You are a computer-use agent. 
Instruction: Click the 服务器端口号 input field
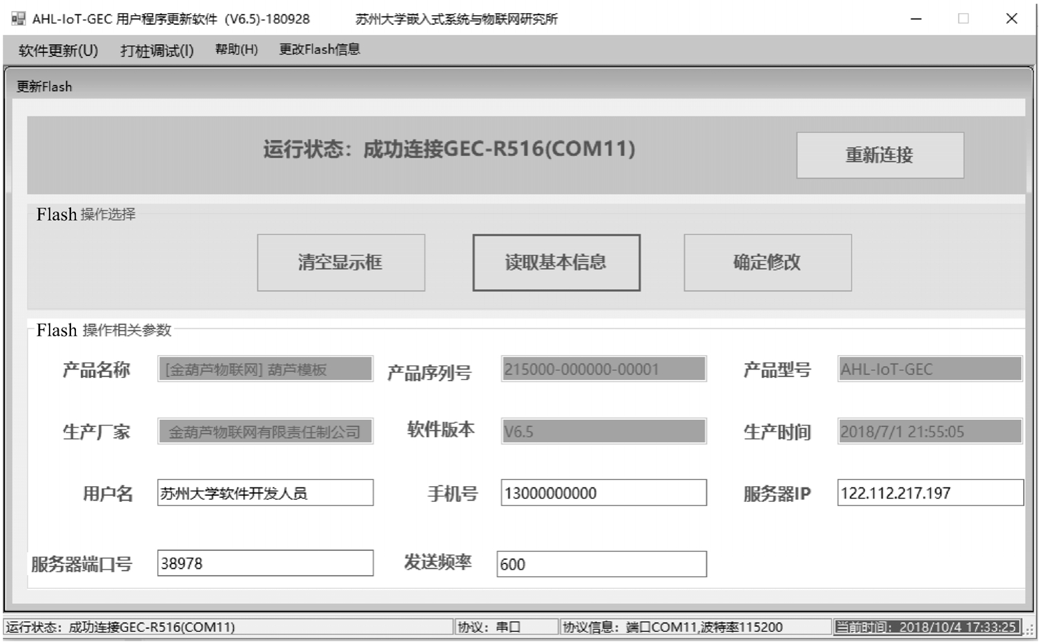(x=265, y=563)
